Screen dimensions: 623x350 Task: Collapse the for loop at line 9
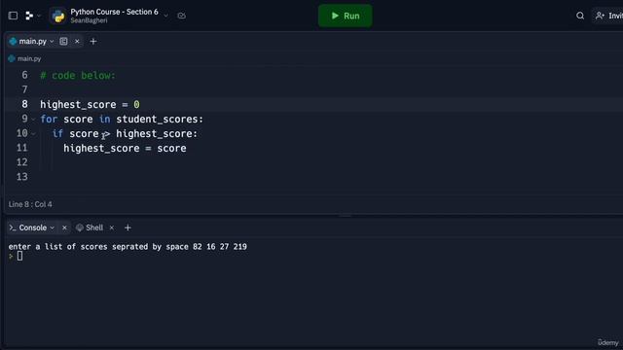pos(33,119)
